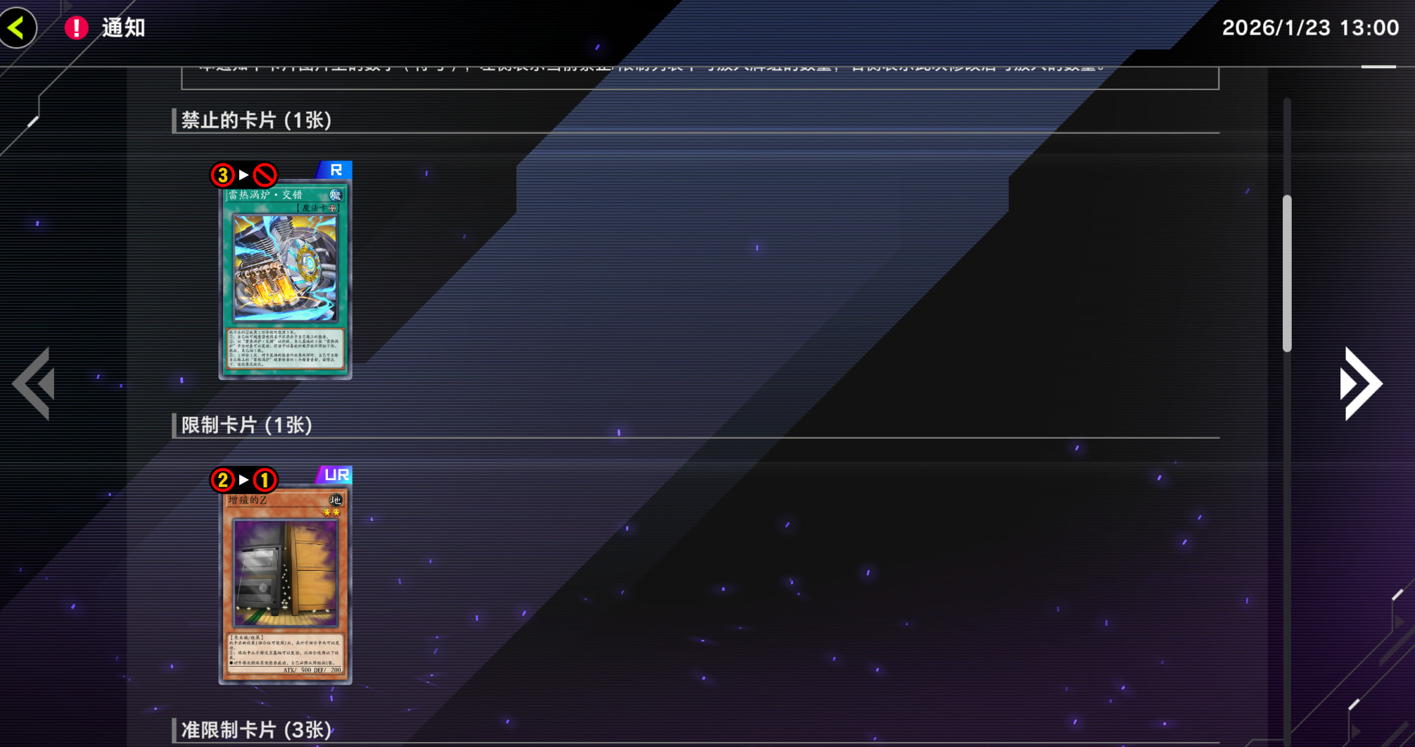Click the red exclamation notification icon

click(x=76, y=28)
